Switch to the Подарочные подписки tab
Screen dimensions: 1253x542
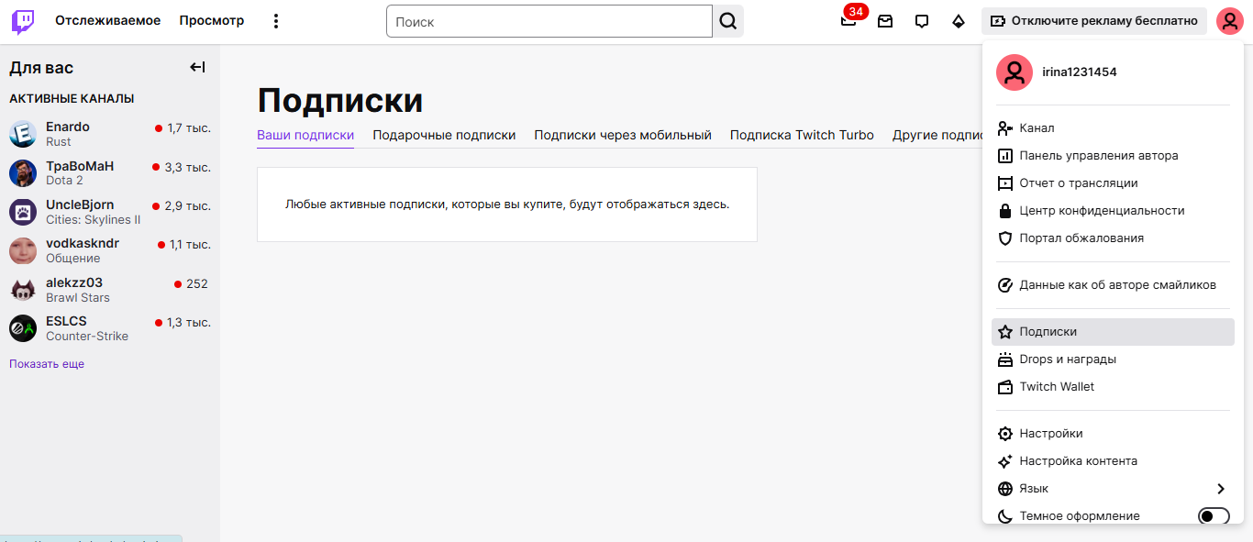tap(444, 135)
